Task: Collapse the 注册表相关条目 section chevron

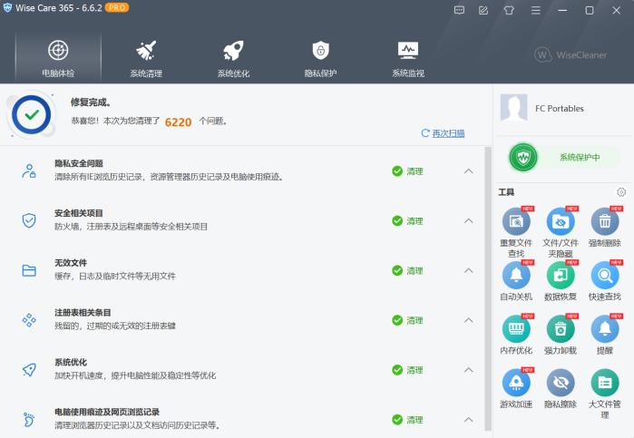Action: click(x=468, y=320)
